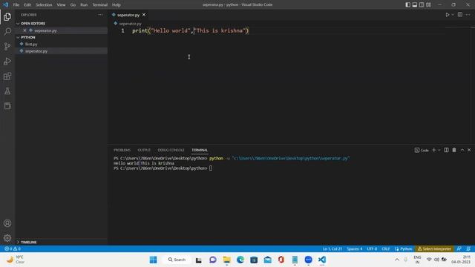Click seperator.py breadcrumb above editor
Screen dimensions: 475x267
pos(131,23)
